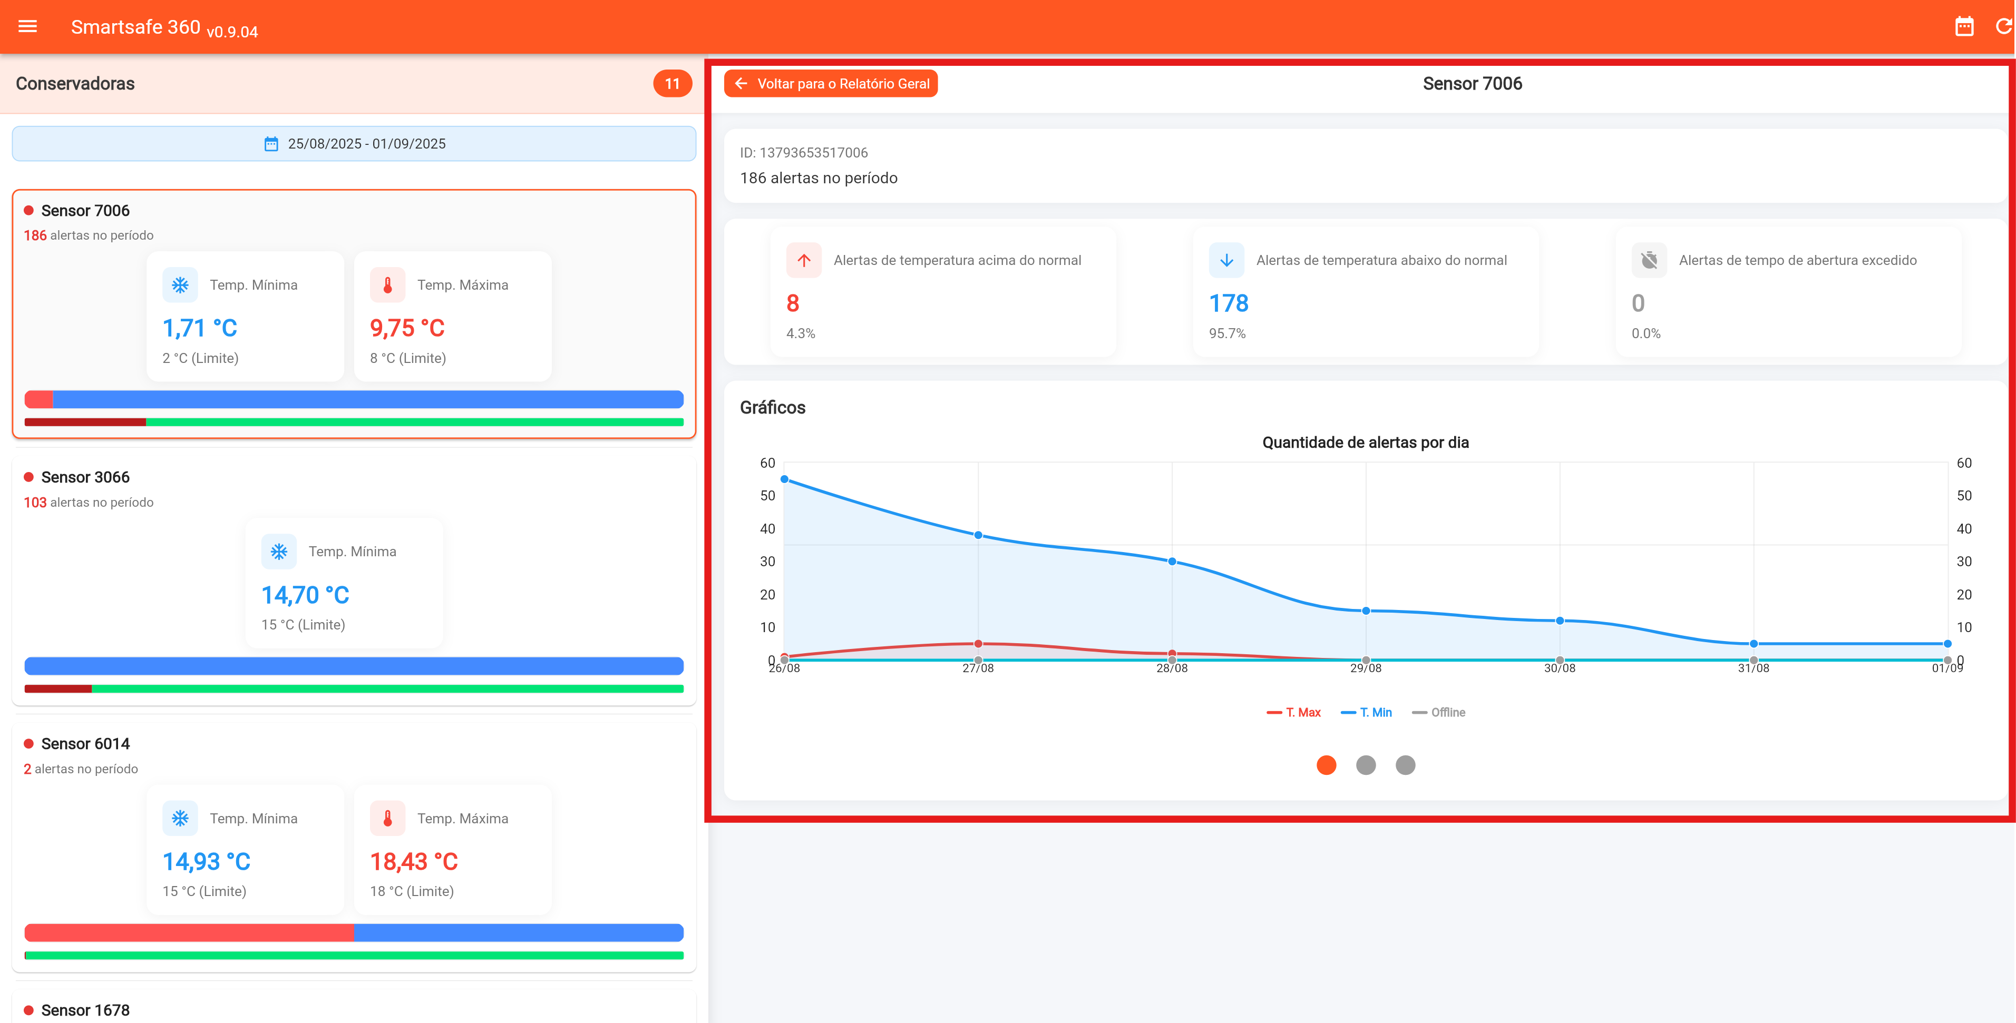Click the refresh icon in header

click(2003, 26)
